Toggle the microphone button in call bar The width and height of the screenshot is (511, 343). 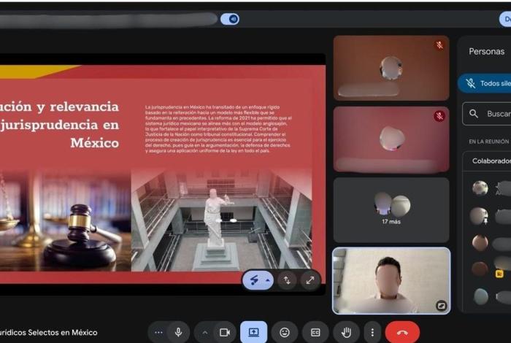(178, 332)
